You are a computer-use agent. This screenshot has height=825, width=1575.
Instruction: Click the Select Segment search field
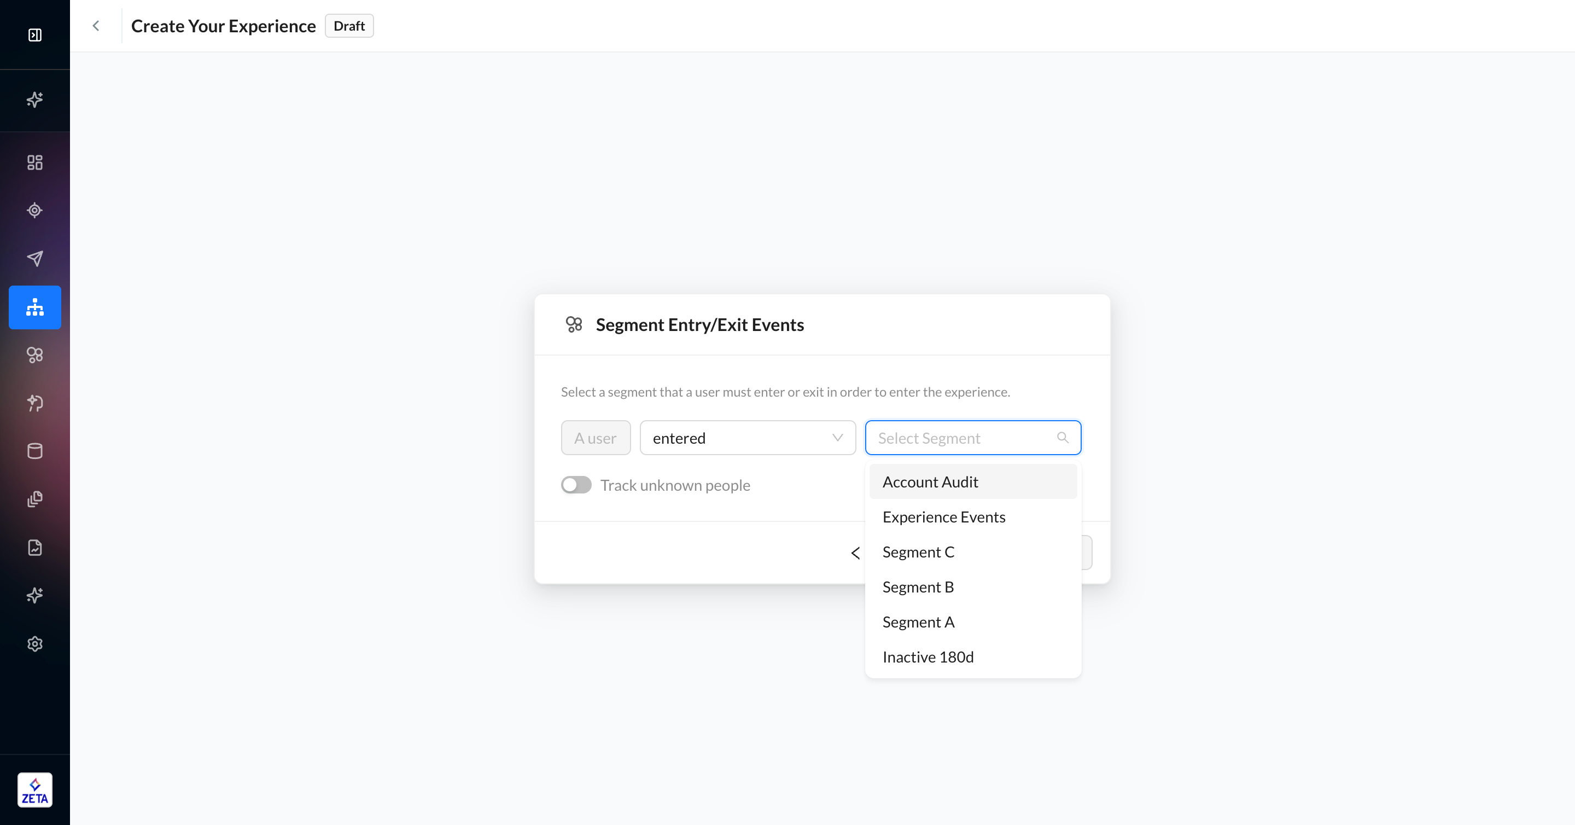(x=966, y=438)
